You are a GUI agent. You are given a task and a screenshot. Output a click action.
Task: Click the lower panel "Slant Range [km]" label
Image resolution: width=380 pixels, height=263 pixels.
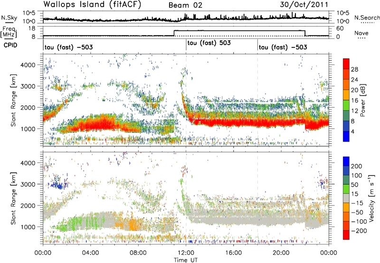pos(13,198)
